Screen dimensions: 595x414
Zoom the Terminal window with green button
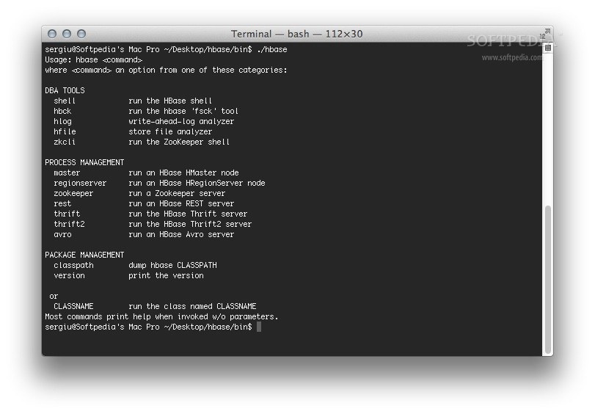pyautogui.click(x=81, y=34)
